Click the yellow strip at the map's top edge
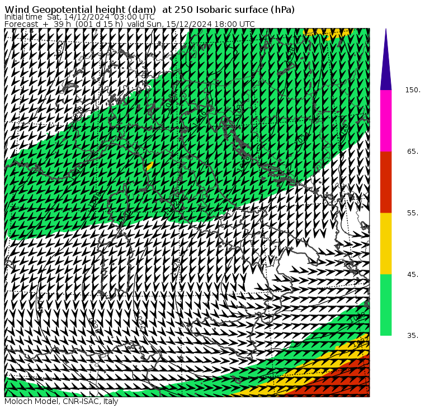 coord(328,32)
